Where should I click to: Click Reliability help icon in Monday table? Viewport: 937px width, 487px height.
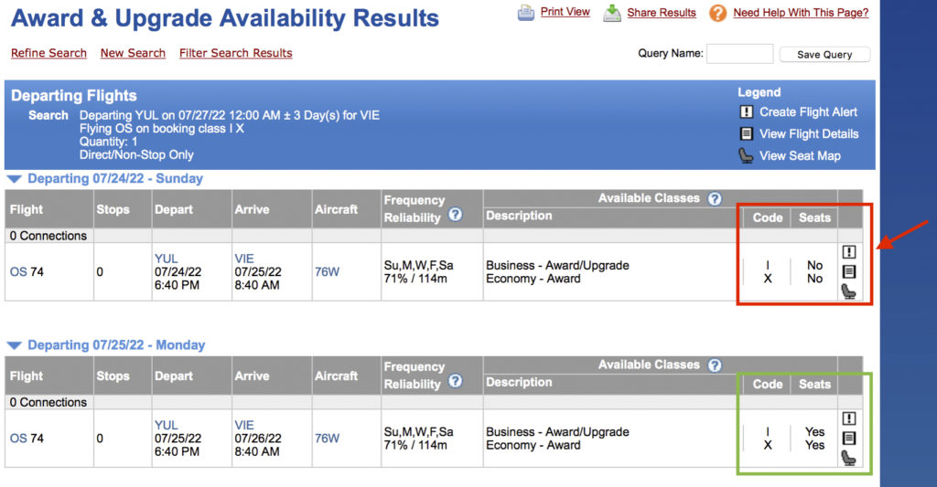point(455,382)
